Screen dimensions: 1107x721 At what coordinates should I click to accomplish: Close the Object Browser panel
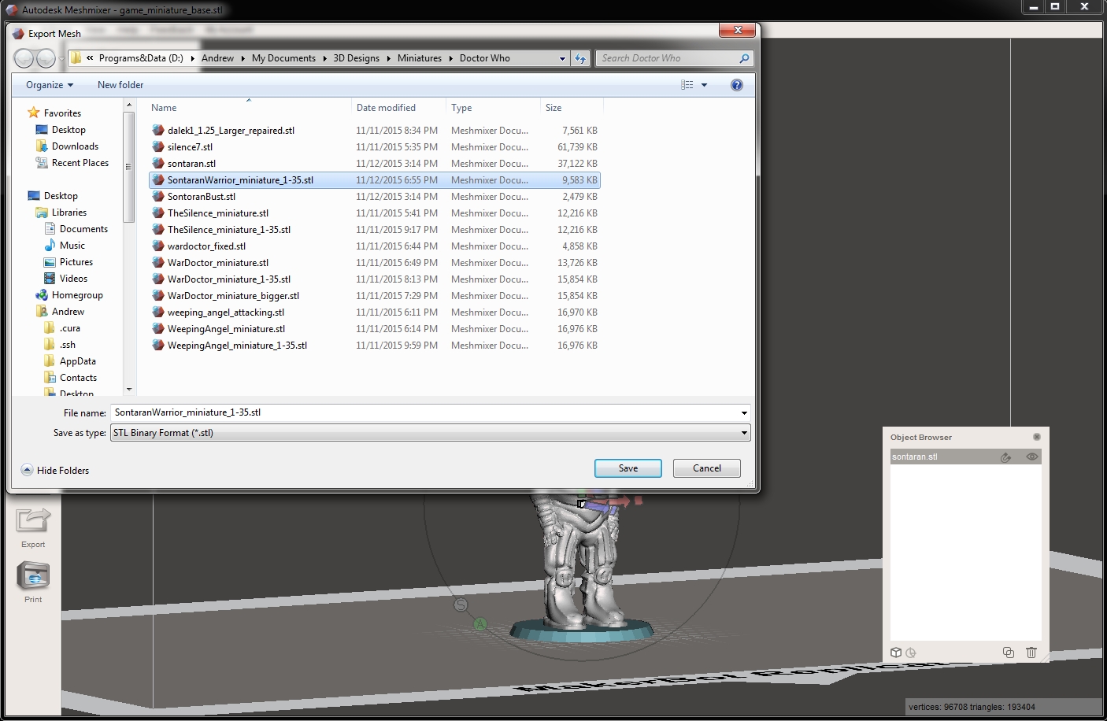[1037, 437]
